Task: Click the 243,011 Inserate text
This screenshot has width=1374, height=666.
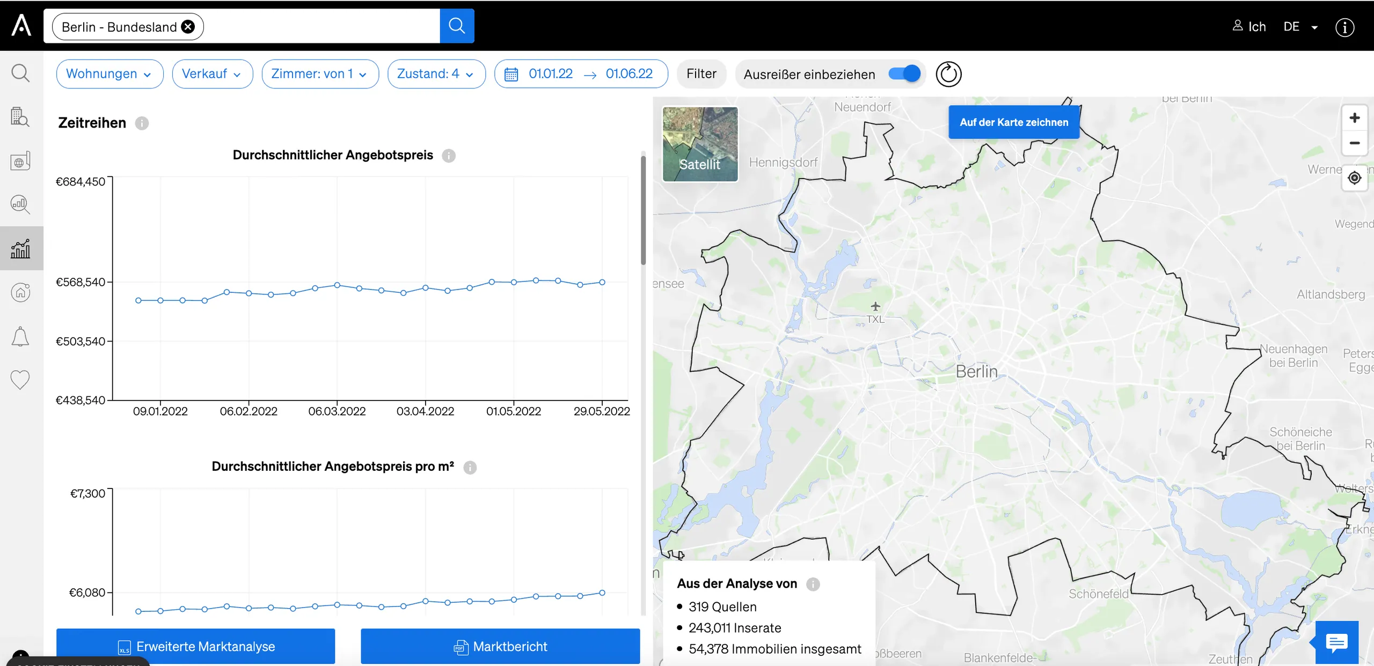Action: click(735, 628)
